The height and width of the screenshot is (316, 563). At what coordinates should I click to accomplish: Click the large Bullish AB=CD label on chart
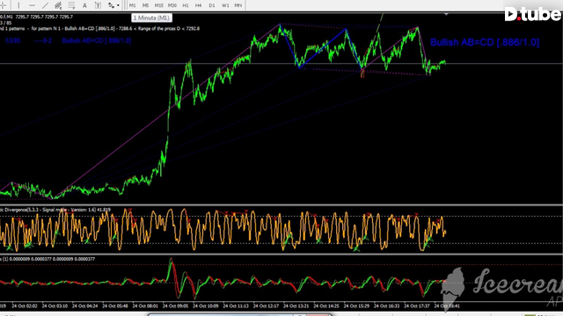tap(485, 42)
